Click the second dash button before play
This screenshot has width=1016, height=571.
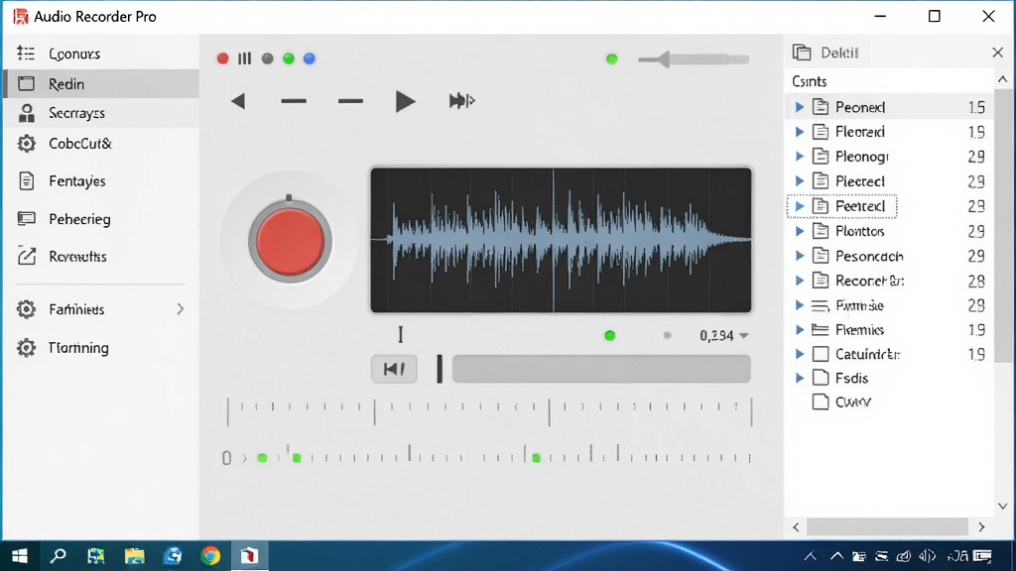point(350,101)
